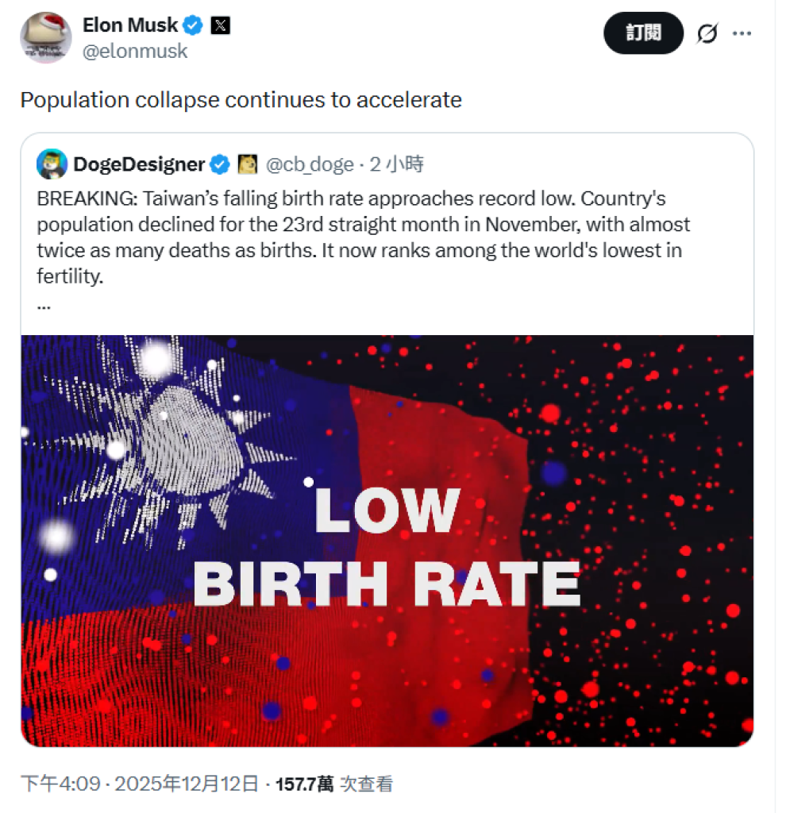790x813 pixels.
Task: Click the @elonmusk handle
Action: pos(135,51)
